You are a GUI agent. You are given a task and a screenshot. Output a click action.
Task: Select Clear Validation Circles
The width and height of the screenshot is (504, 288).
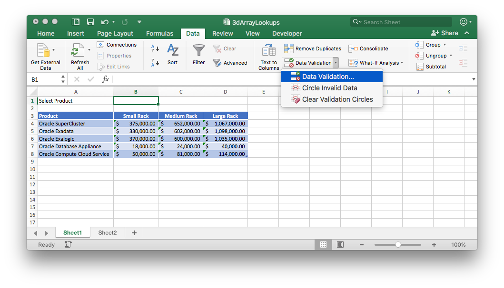[x=332, y=99]
